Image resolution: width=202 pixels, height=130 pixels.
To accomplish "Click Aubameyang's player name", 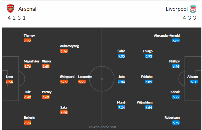I will pos(69,46).
